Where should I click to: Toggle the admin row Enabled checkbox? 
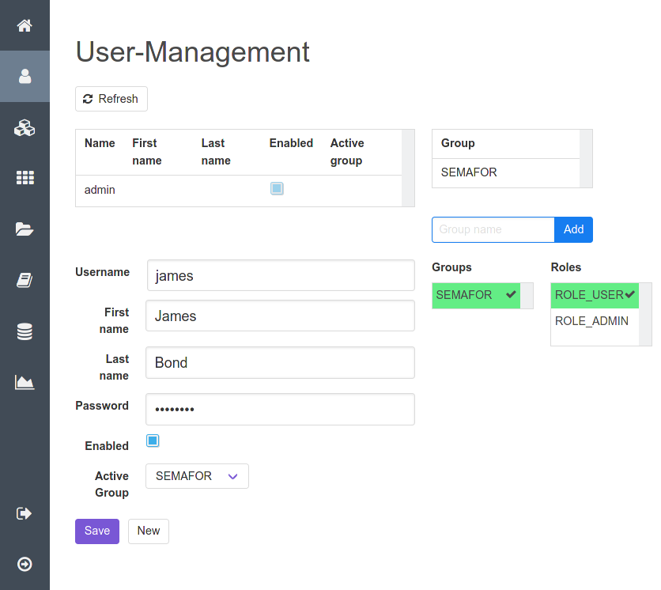point(277,188)
